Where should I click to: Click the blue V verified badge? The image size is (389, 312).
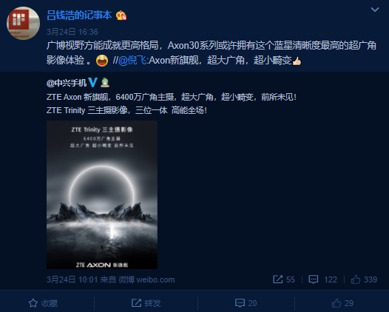pyautogui.click(x=92, y=82)
